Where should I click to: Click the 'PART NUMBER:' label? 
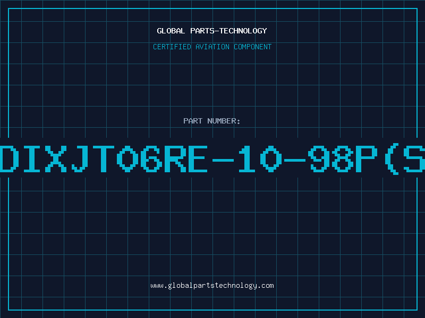point(212,121)
